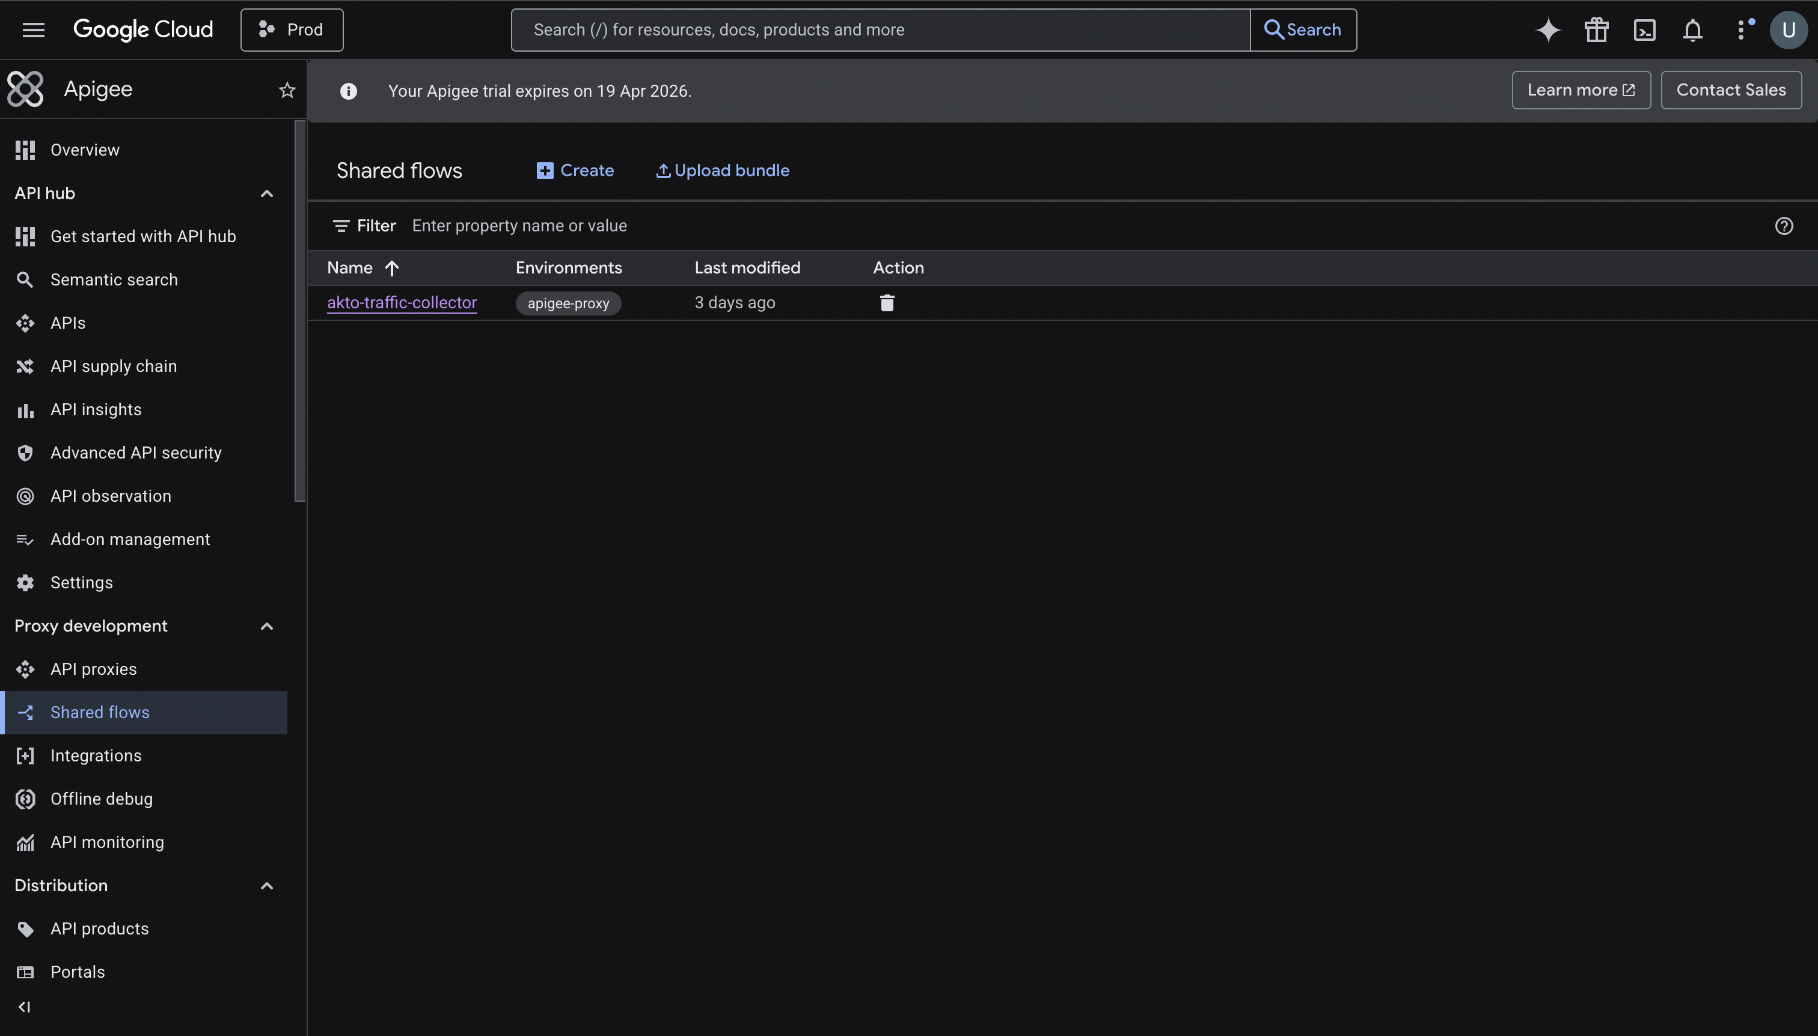Image resolution: width=1818 pixels, height=1036 pixels.
Task: Pin Apigee with the star icon
Action: [x=287, y=90]
